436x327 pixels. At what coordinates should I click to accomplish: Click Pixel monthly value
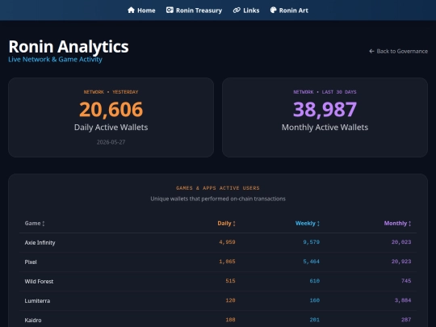401,262
